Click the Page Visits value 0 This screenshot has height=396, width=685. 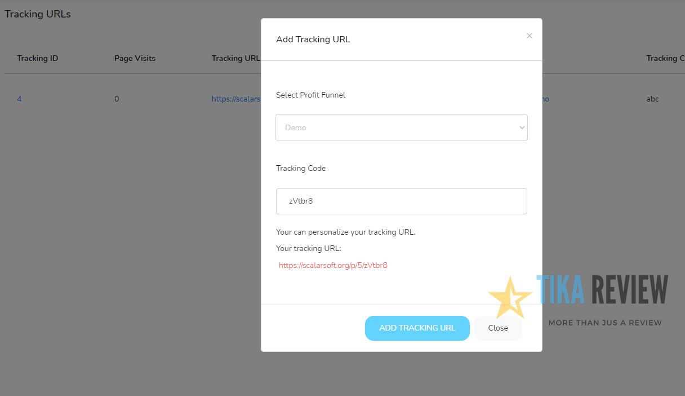[x=117, y=99]
